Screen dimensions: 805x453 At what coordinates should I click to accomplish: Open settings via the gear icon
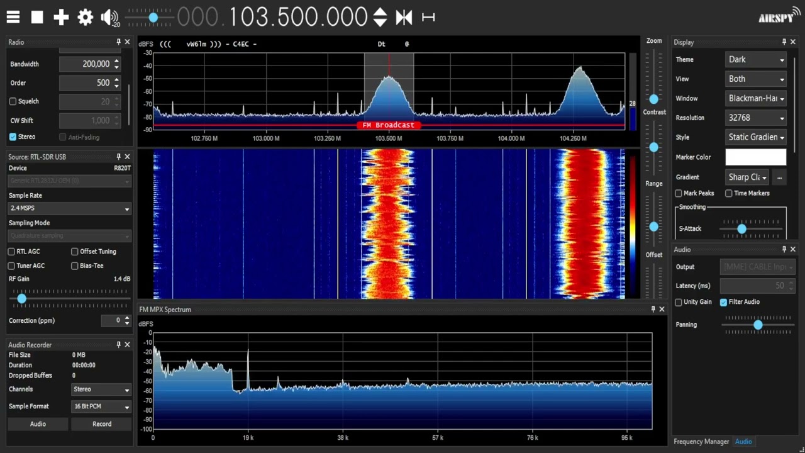point(85,17)
